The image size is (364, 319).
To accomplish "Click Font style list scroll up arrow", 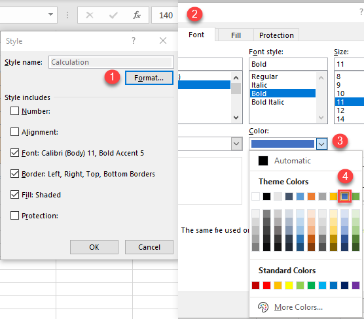I will [x=321, y=78].
